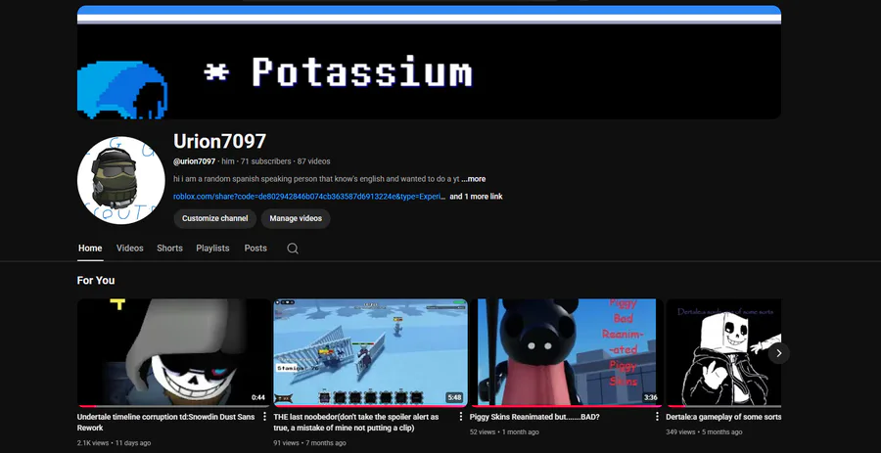Open the Dertale gameplay video thumbnail
This screenshot has width=881, height=453.
723,352
